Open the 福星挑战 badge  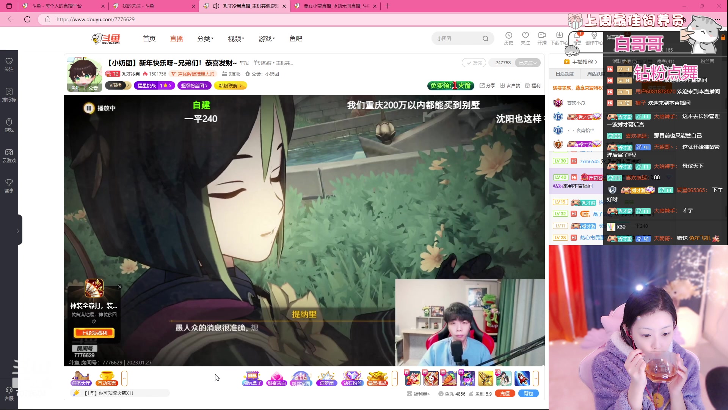click(x=154, y=85)
